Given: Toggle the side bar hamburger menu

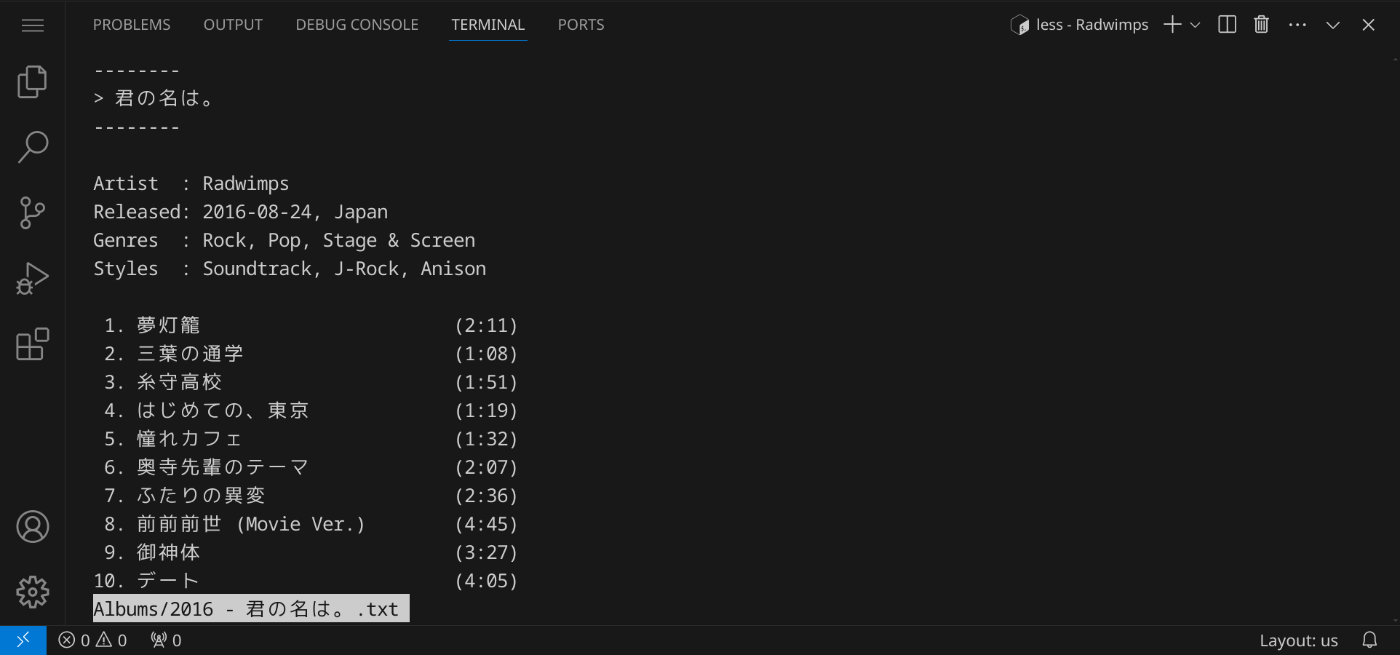Looking at the screenshot, I should coord(32,26).
